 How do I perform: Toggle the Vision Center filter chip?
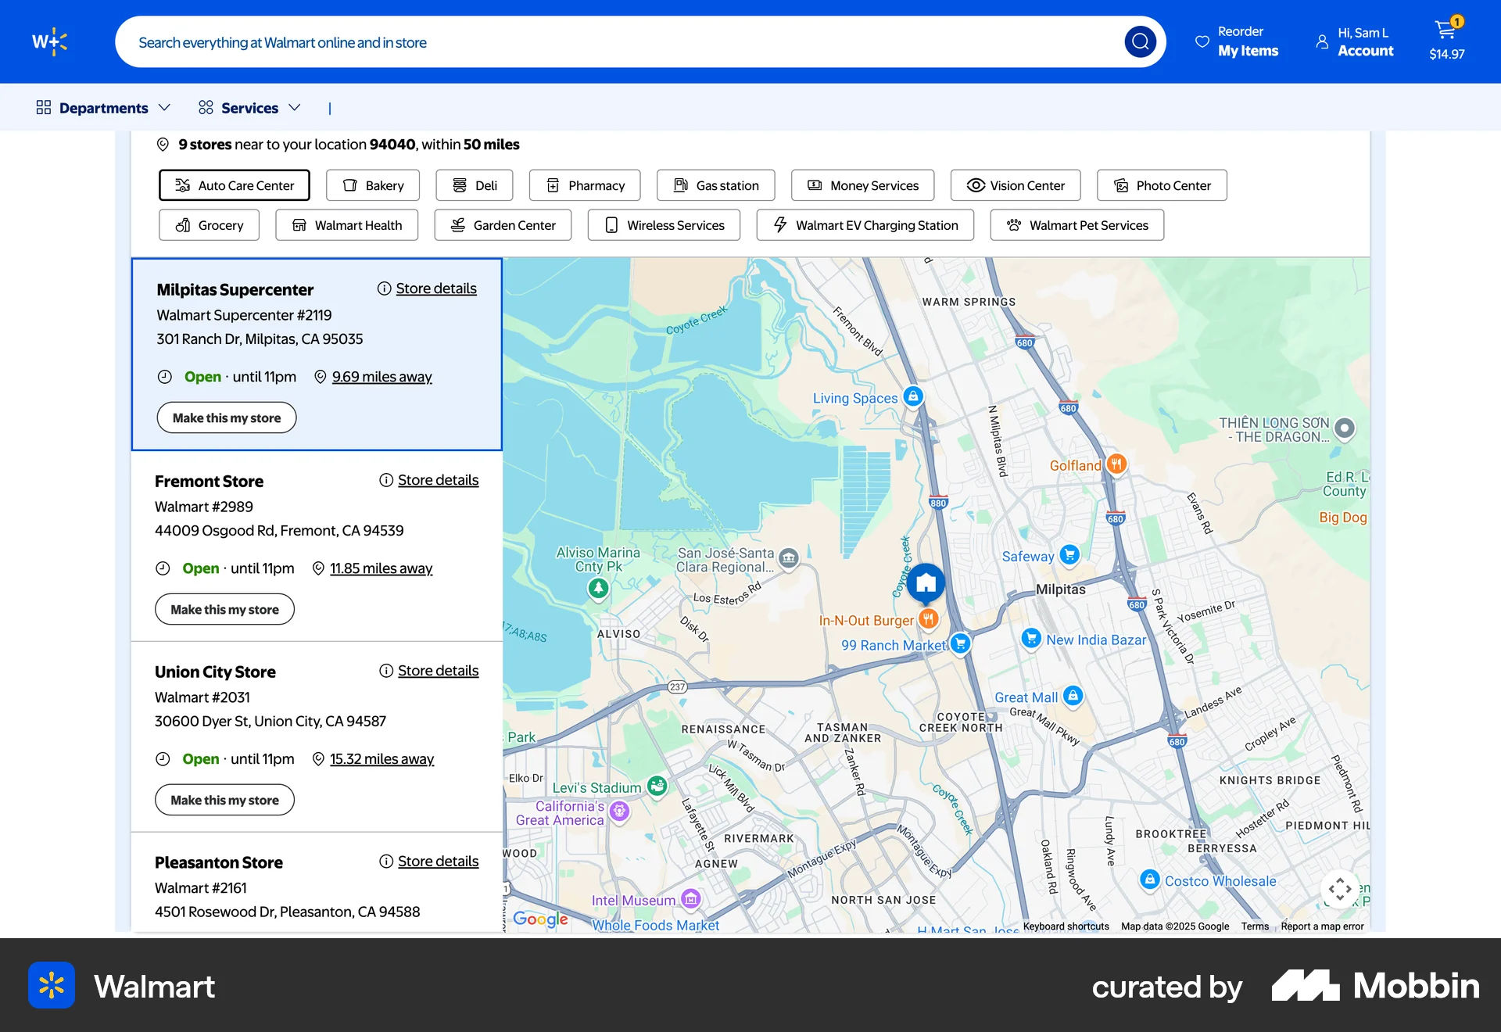tap(1015, 185)
